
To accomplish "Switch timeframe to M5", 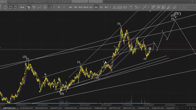I will [76, 7].
